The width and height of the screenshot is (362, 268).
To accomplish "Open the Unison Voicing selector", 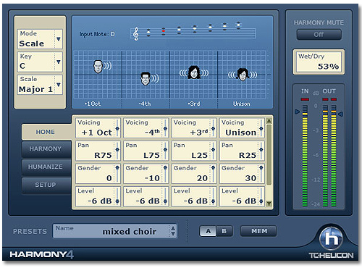I will click(x=242, y=128).
